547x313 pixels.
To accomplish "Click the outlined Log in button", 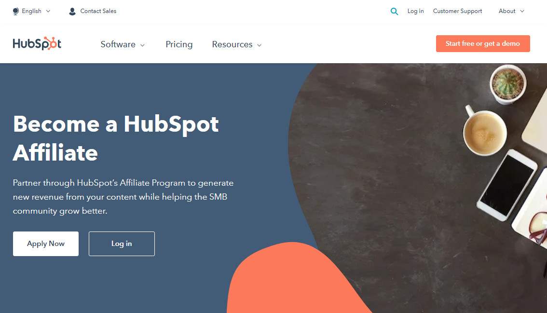I will tap(122, 244).
